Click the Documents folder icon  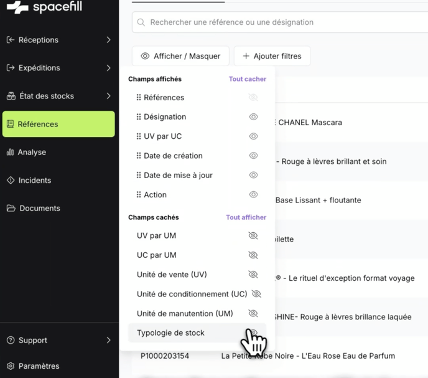click(11, 208)
